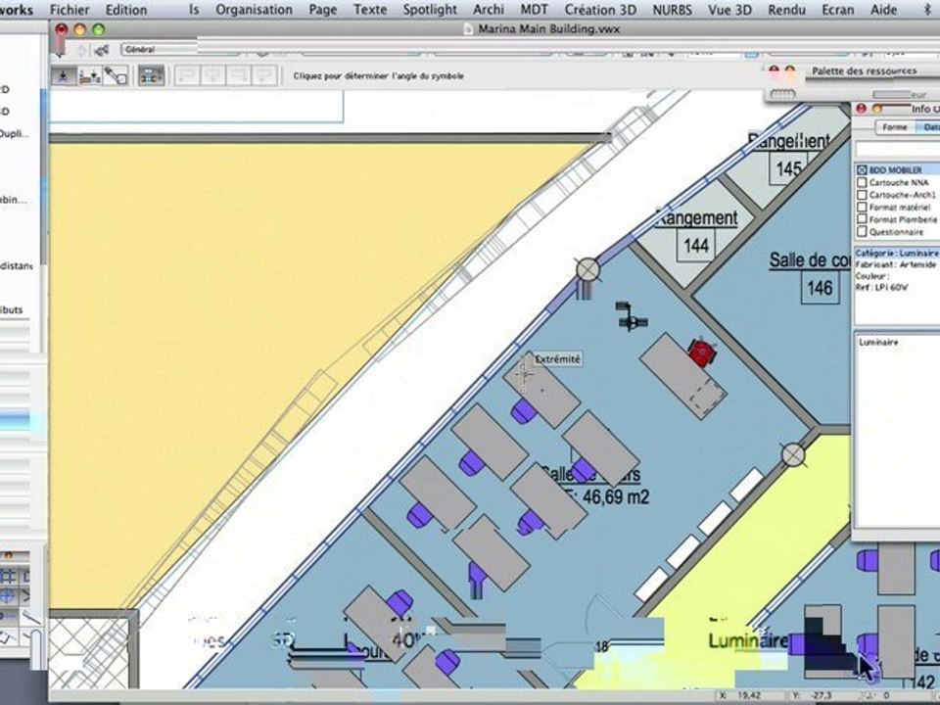Click the desk next to the red chair
The width and height of the screenshot is (940, 705).
click(x=683, y=376)
